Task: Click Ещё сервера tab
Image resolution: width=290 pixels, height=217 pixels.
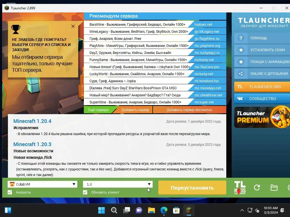Action: click(98, 110)
